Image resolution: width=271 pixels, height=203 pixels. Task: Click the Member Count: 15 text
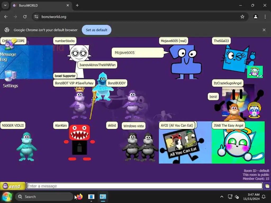(x=256, y=178)
